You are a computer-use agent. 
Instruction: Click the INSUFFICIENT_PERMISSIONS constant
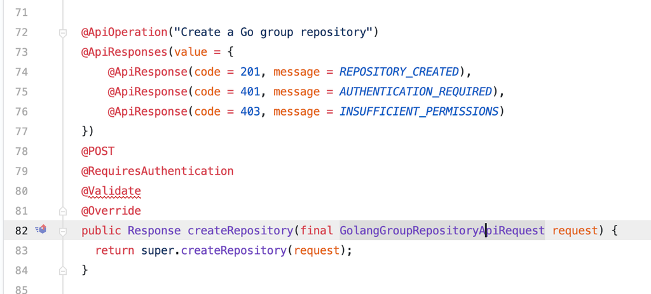click(x=419, y=112)
